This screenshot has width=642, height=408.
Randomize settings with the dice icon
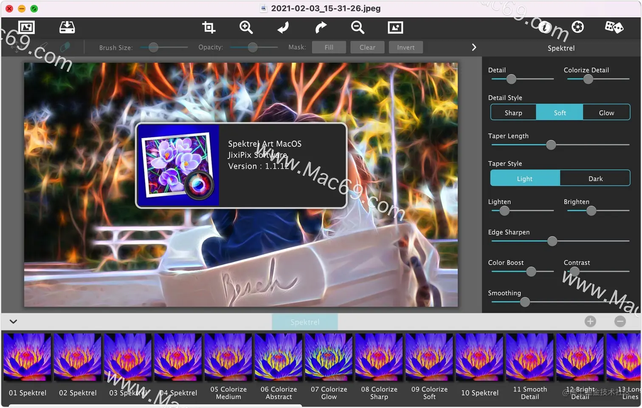point(614,27)
